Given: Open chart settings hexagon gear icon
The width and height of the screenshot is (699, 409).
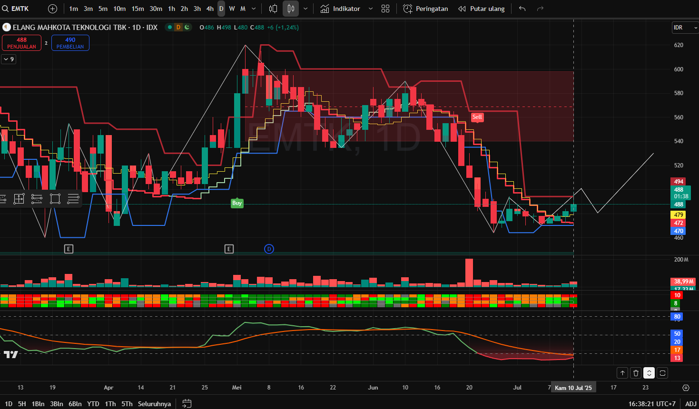Looking at the screenshot, I should [x=686, y=388].
